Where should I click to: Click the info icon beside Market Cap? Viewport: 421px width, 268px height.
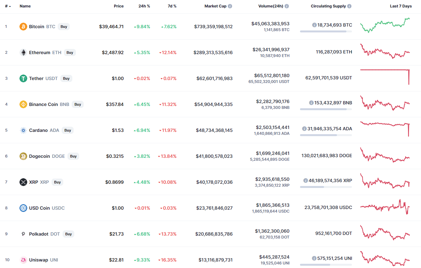[230, 6]
